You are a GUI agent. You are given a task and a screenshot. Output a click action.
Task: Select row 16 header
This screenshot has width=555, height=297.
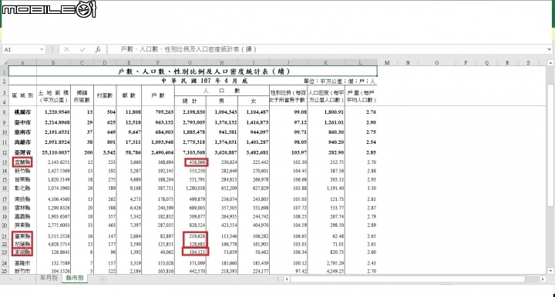click(5, 189)
